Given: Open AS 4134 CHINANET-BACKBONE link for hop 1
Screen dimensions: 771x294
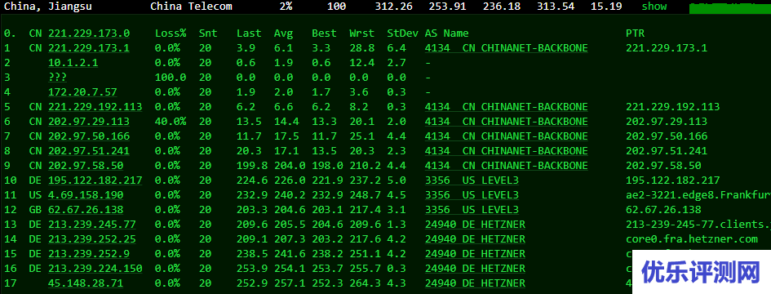Looking at the screenshot, I should coord(507,48).
